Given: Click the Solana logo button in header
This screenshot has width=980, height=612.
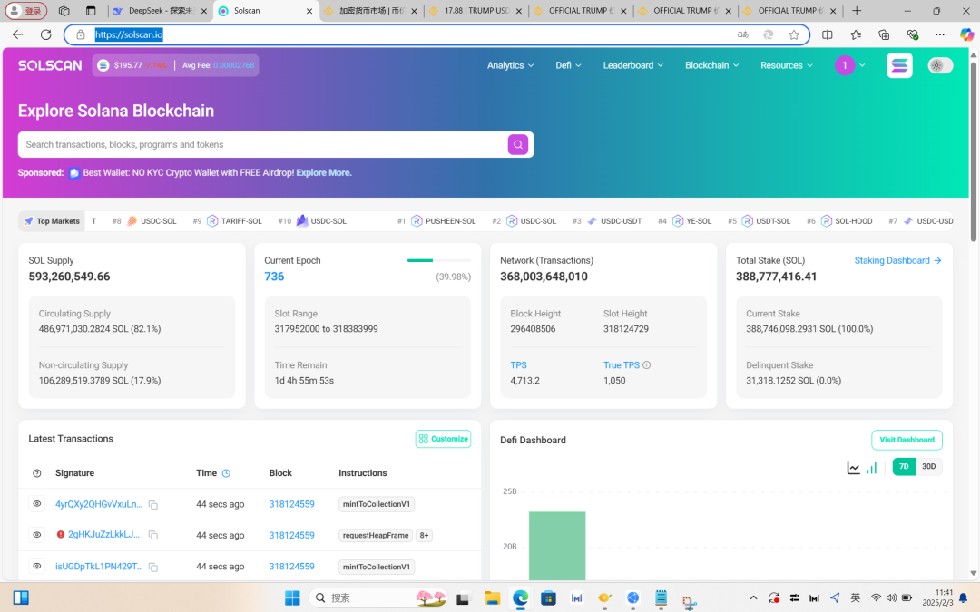Looking at the screenshot, I should click(899, 65).
